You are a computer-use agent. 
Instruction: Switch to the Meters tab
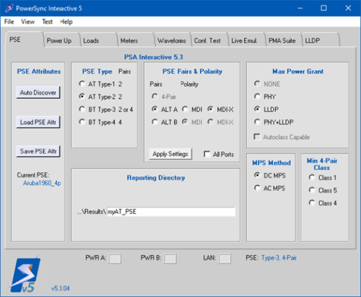point(135,40)
